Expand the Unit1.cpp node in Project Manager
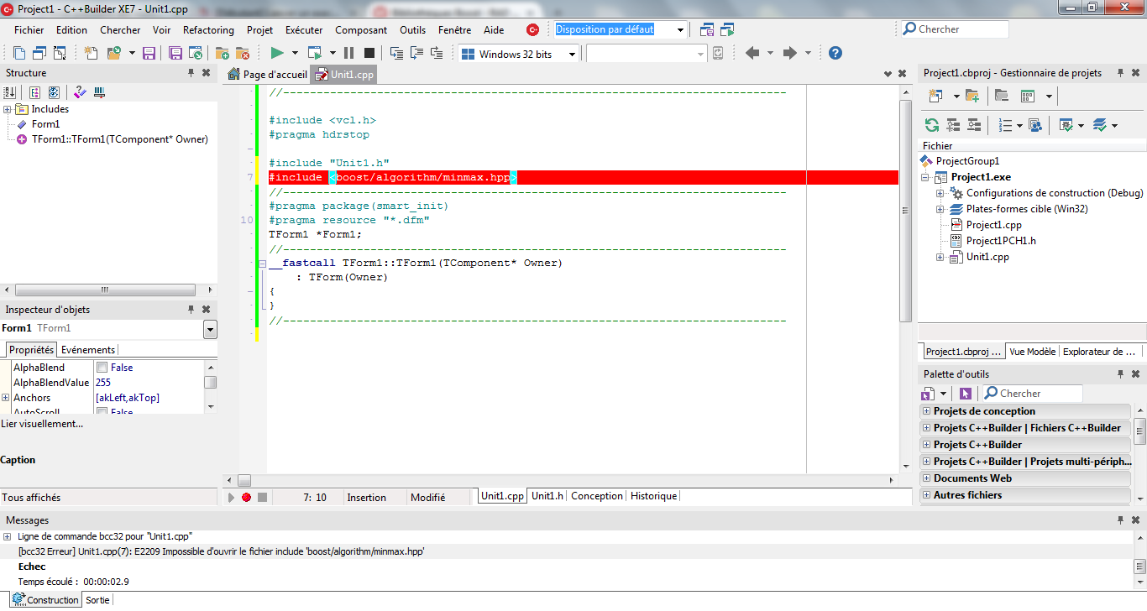 (x=940, y=257)
